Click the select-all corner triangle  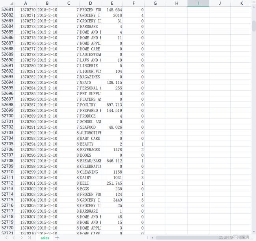(11, 4)
